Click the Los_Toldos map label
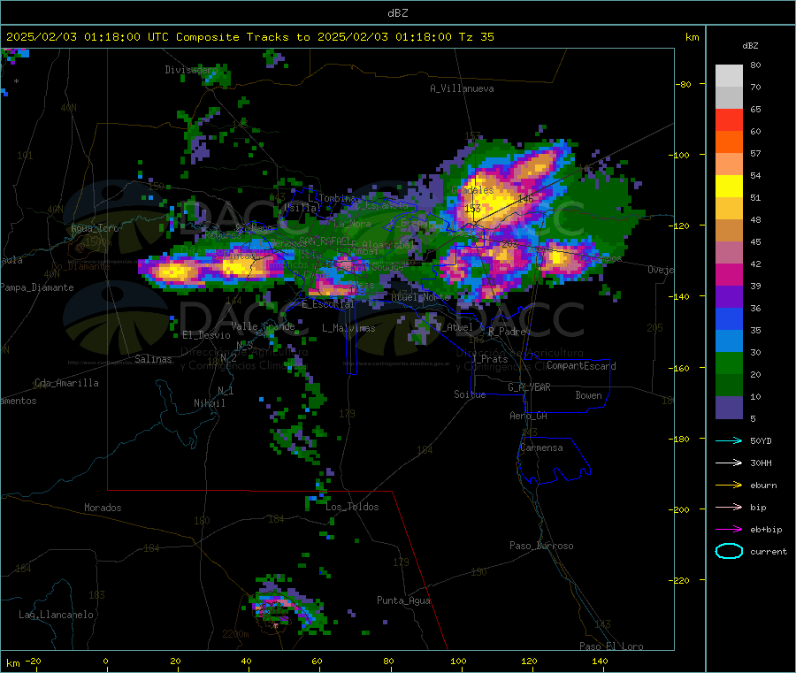The width and height of the screenshot is (796, 673). (352, 507)
